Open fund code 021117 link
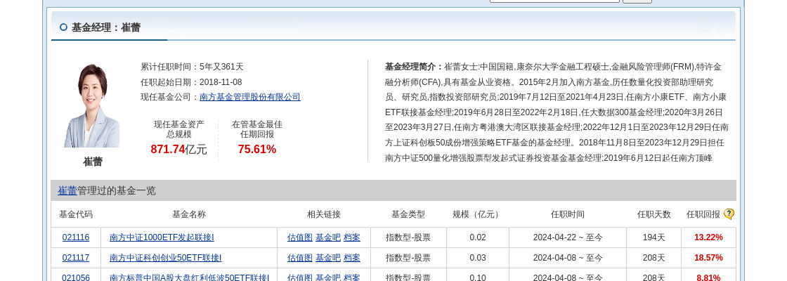The image size is (787, 281). 76,258
